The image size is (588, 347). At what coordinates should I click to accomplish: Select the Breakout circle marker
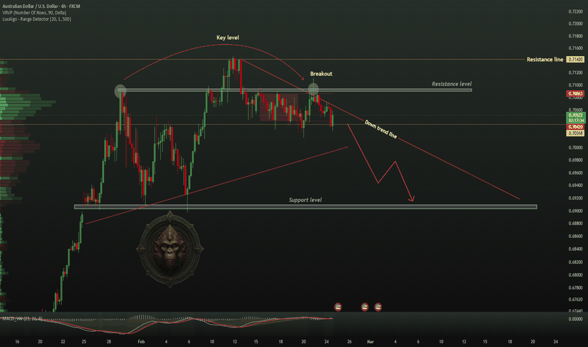pyautogui.click(x=314, y=90)
